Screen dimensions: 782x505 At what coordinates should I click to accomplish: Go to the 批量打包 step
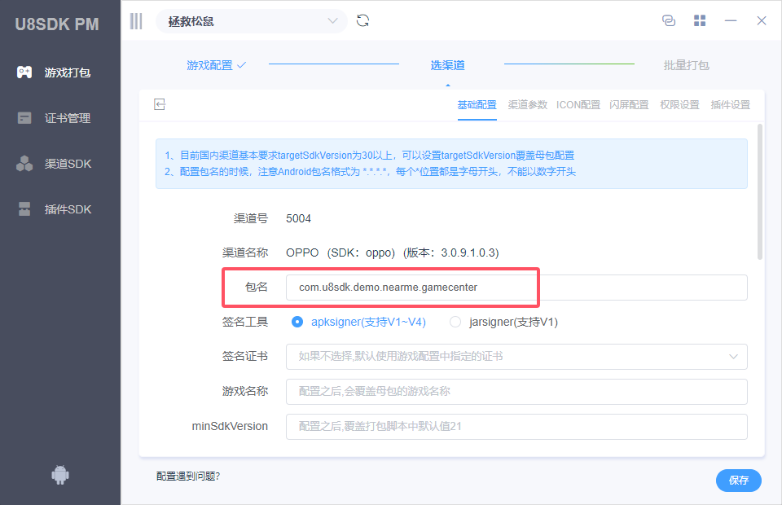pyautogui.click(x=686, y=65)
